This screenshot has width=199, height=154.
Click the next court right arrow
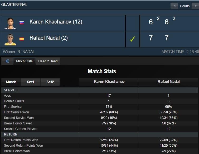[195, 6]
